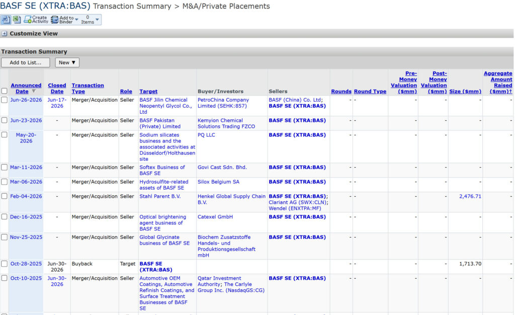Sort by Post-Money Valuation column
Viewport: 515px width, 315px height.
(434, 83)
